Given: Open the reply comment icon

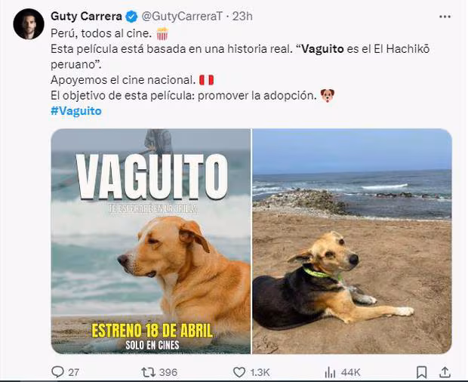Looking at the screenshot, I should pos(57,372).
